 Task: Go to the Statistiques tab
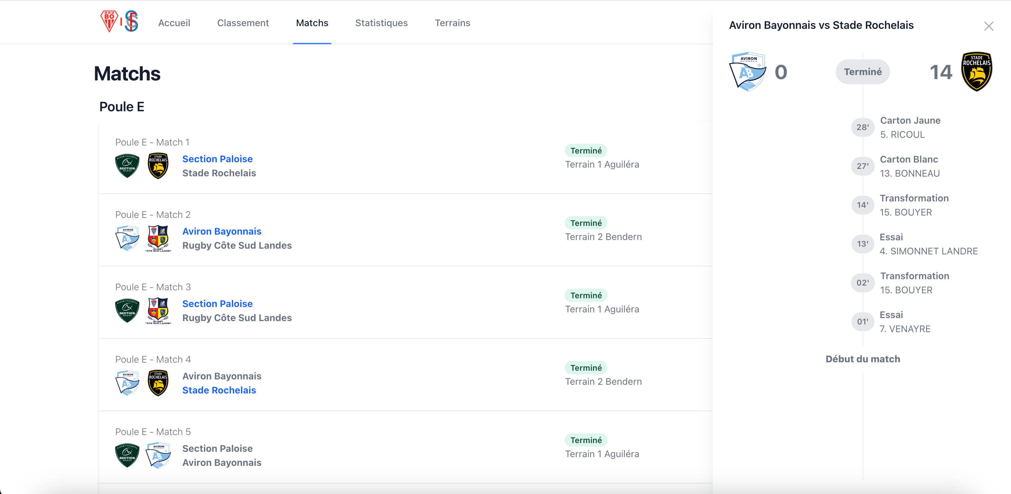point(382,23)
